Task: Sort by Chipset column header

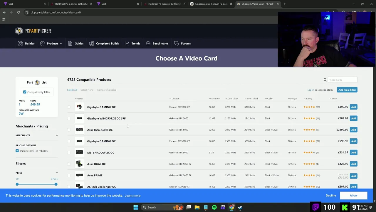Action: 174,99
